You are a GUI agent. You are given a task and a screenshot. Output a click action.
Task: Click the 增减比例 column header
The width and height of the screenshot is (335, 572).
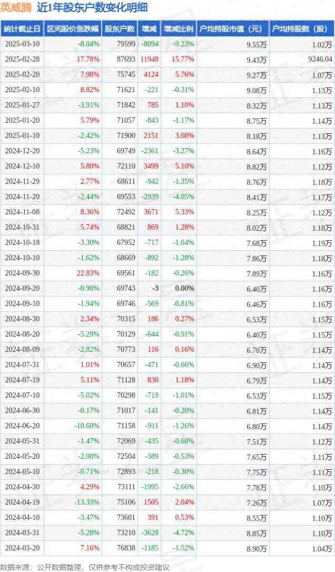[178, 29]
